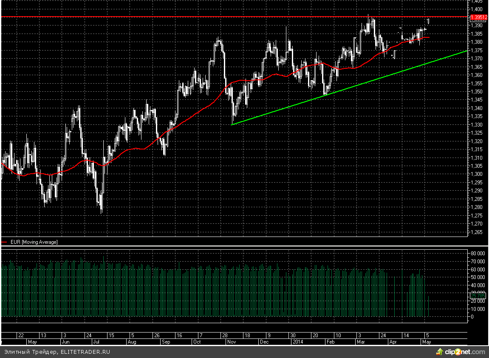Click the Mar month label on time axis

[x=362, y=341]
